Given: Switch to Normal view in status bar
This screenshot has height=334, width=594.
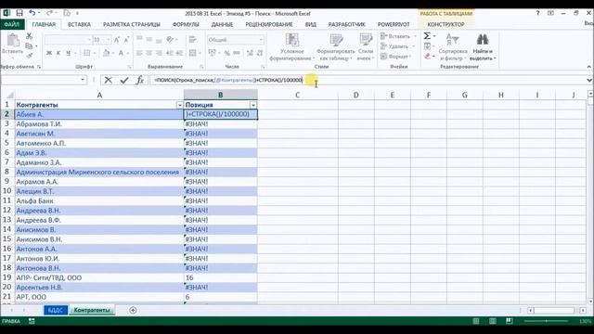Looking at the screenshot, I should pos(476,321).
